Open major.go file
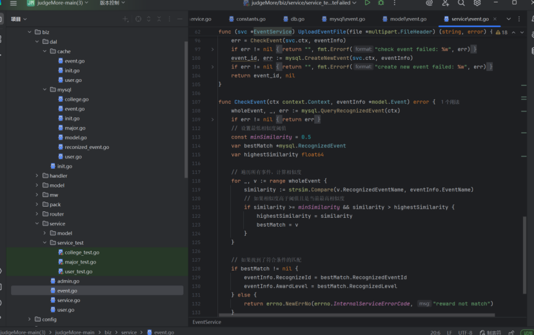Screen dimensions: 534x335 coord(72,128)
